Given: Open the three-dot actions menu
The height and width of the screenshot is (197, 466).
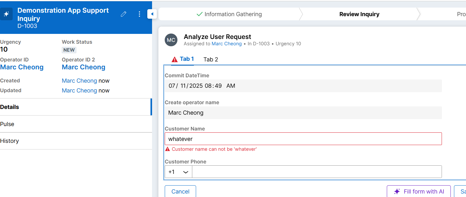Looking at the screenshot, I should coord(139,14).
